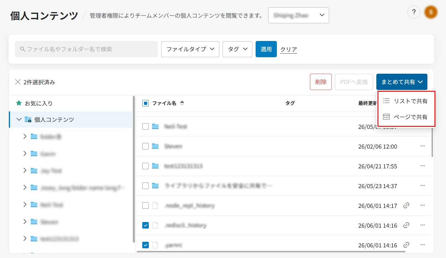Viewport: 446px width, 258px height.
Task: Click the 適用 button
Action: pyautogui.click(x=266, y=49)
